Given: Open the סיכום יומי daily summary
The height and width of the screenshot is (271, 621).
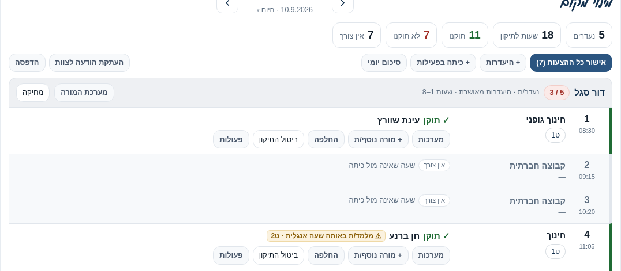Looking at the screenshot, I should 384,63.
